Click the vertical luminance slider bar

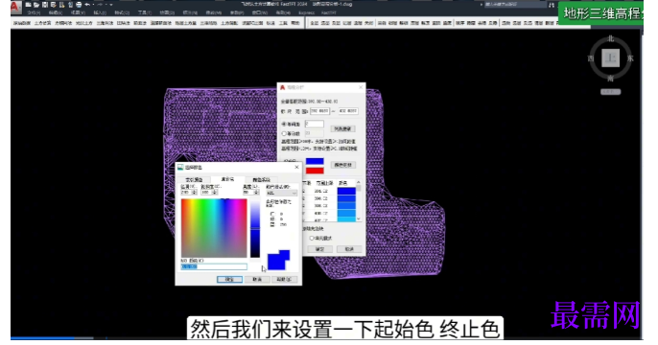point(255,228)
